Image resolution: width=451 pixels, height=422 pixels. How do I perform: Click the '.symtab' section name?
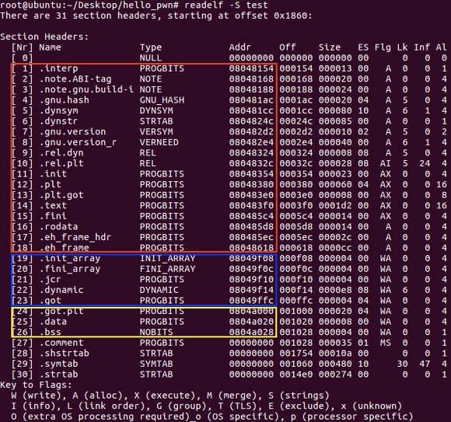coord(58,364)
